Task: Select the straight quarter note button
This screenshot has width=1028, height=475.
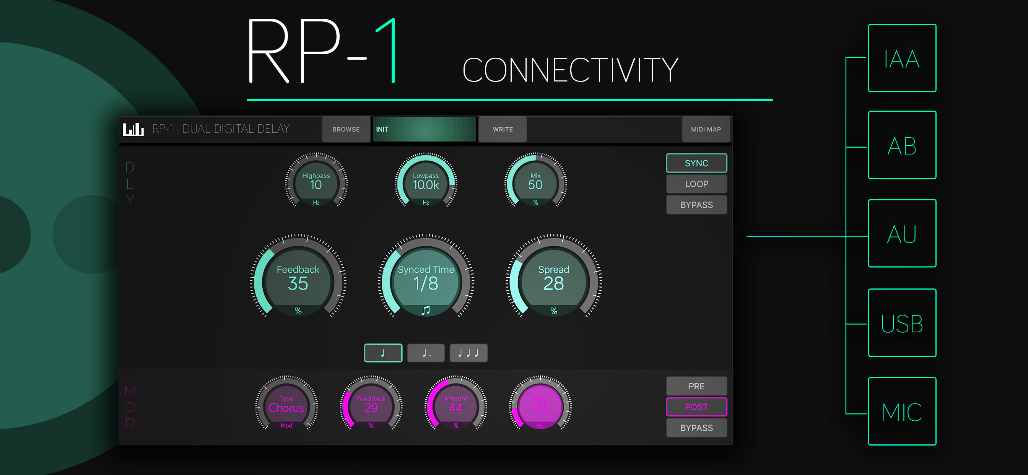Action: coord(383,353)
